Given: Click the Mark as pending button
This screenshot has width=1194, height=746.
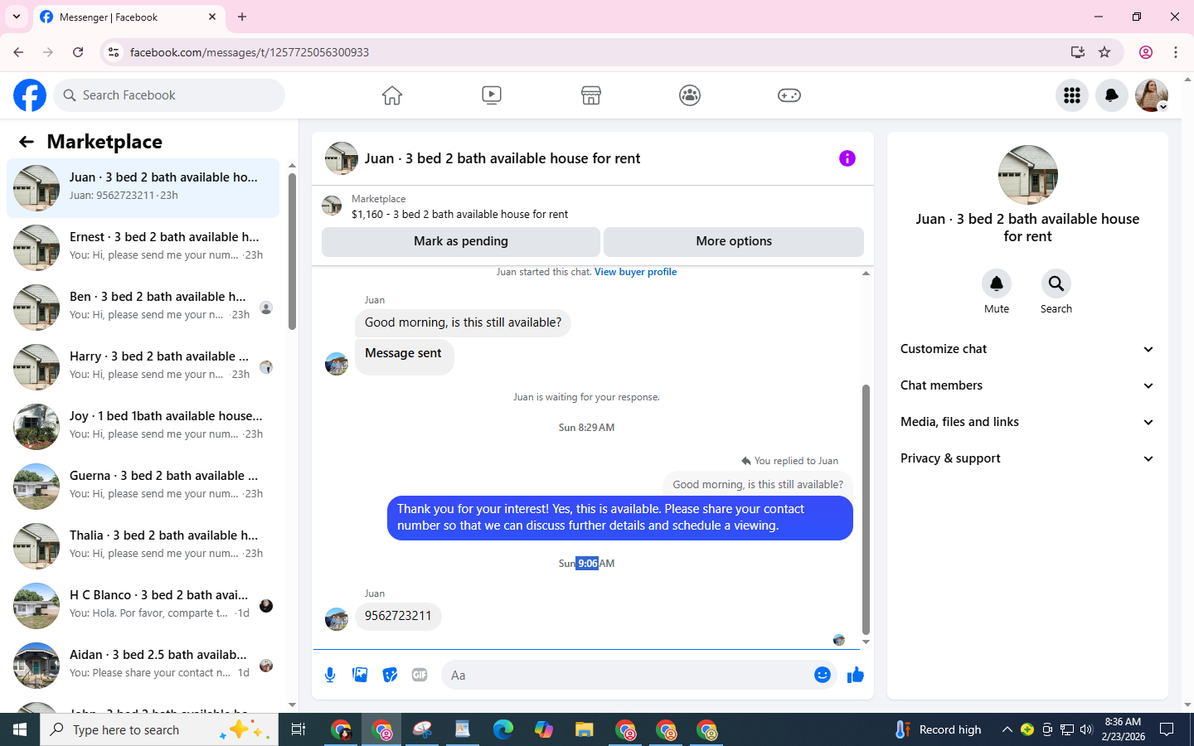Looking at the screenshot, I should 461,241.
